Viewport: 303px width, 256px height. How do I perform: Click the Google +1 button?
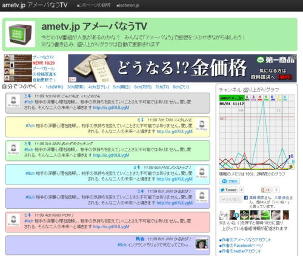265,190
